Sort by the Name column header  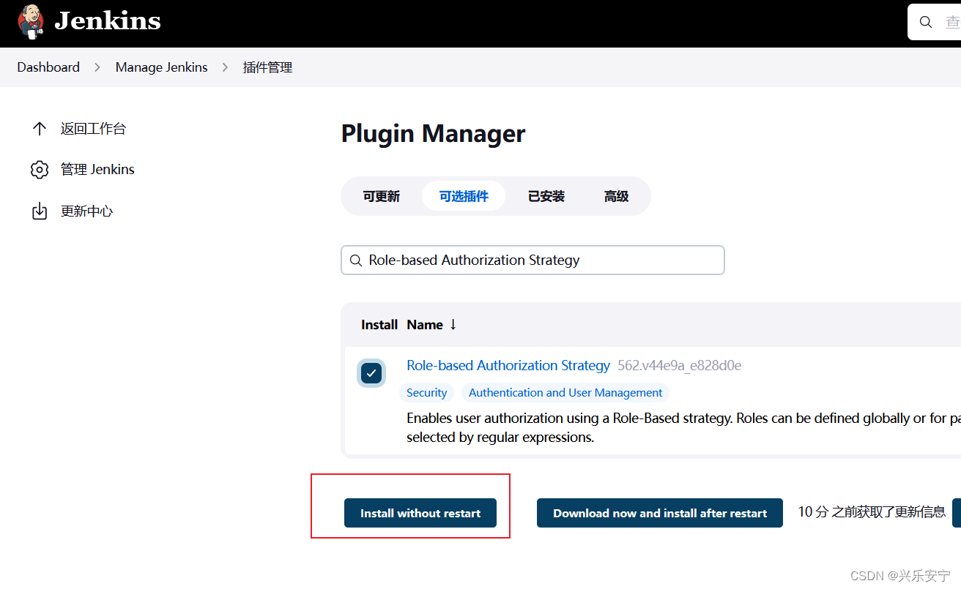click(x=425, y=325)
